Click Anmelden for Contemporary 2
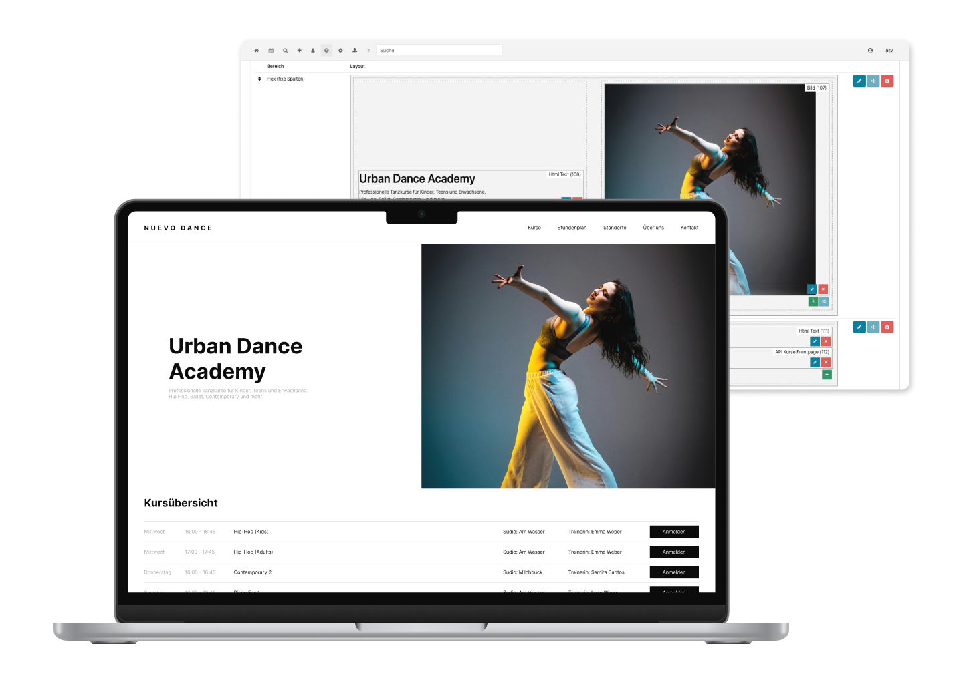Viewport: 963px width, 684px height. point(674,572)
